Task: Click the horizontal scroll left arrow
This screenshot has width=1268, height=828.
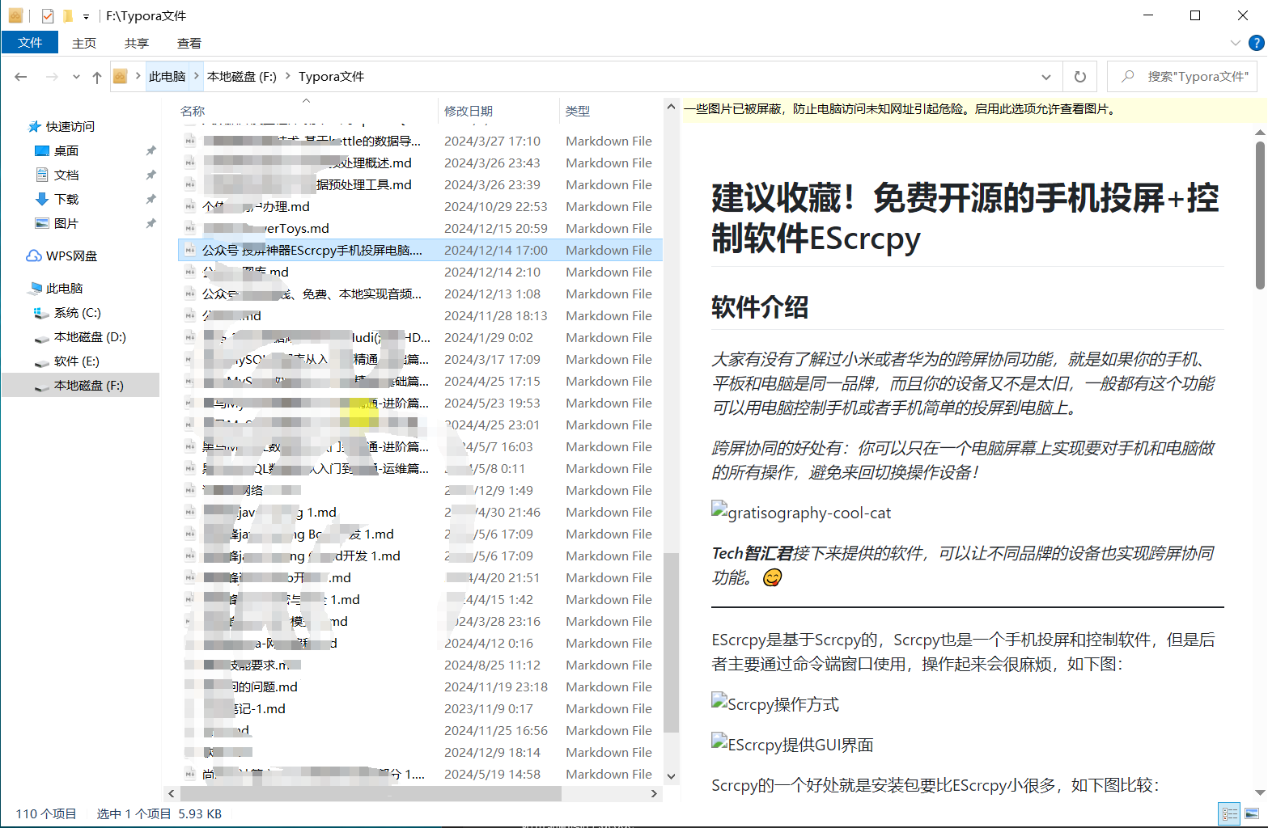Action: (x=171, y=794)
